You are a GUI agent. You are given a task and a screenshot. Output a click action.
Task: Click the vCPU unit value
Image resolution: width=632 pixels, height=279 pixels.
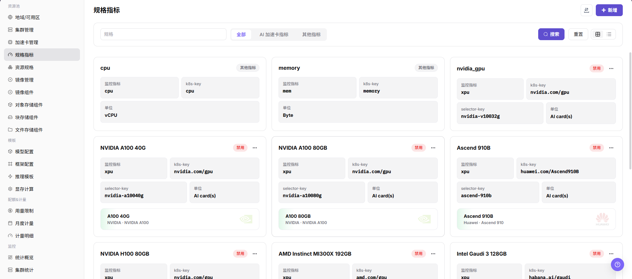pyautogui.click(x=111, y=115)
